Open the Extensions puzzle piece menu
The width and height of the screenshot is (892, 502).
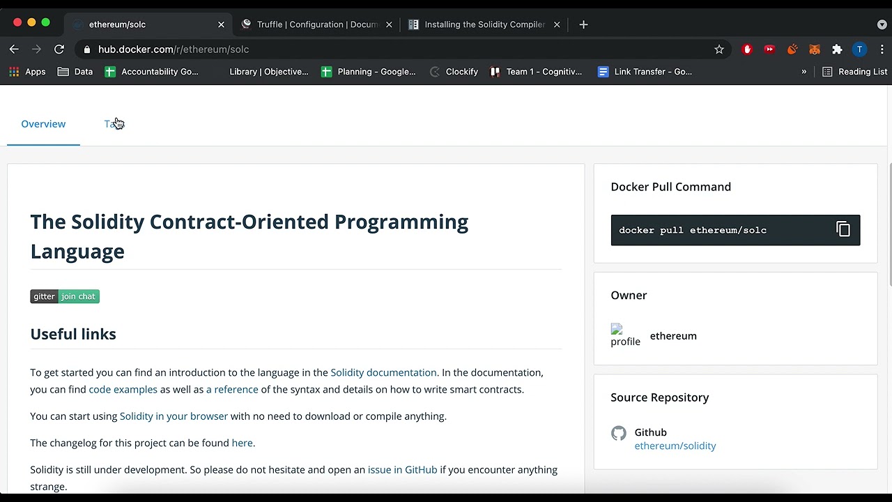[837, 50]
